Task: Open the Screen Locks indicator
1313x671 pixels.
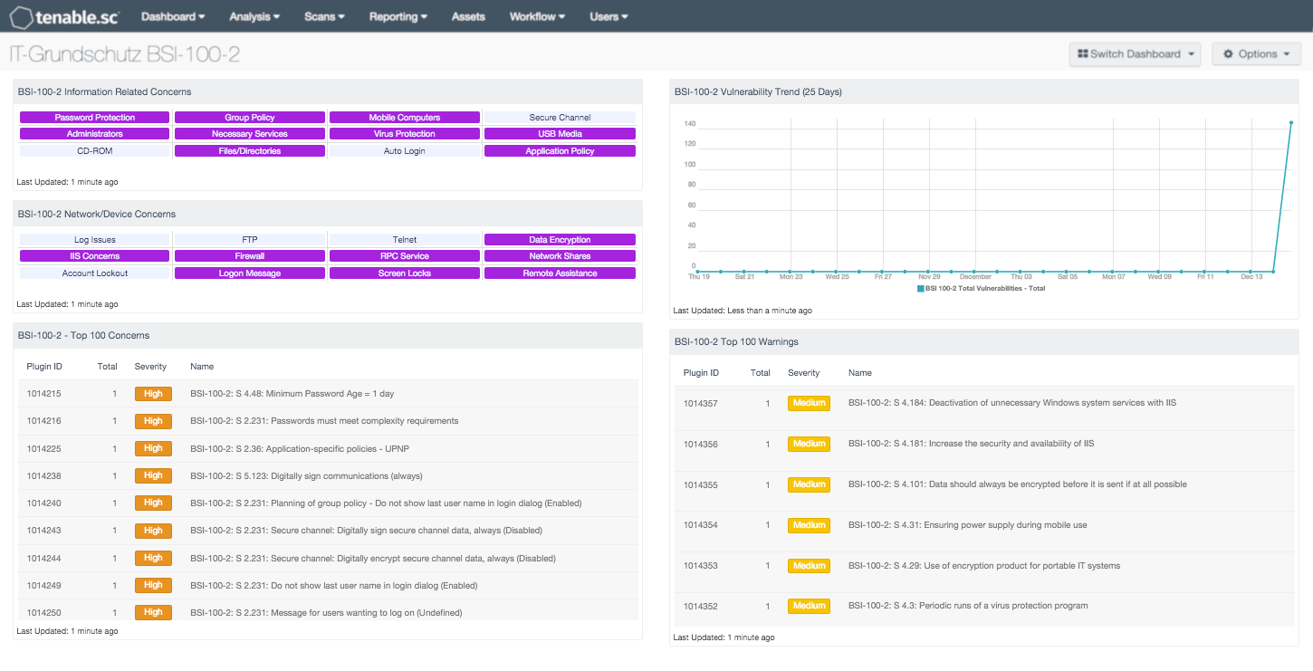Action: [405, 273]
